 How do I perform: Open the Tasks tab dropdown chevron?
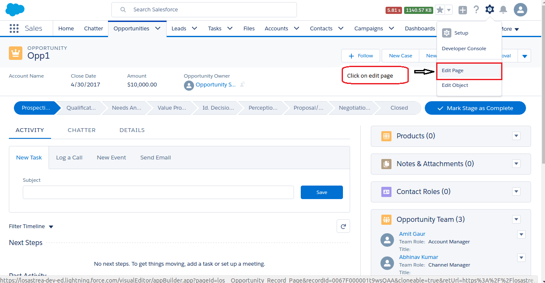pos(230,28)
